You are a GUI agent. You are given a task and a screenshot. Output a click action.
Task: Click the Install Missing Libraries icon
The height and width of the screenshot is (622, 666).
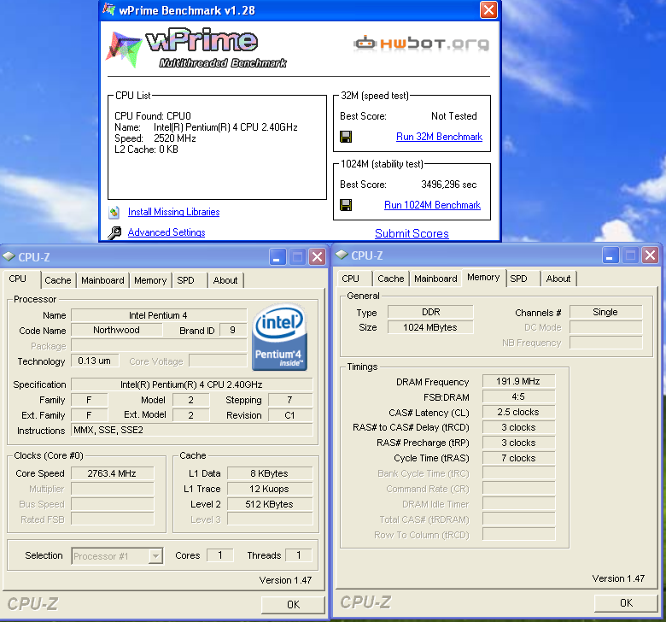pyautogui.click(x=114, y=212)
